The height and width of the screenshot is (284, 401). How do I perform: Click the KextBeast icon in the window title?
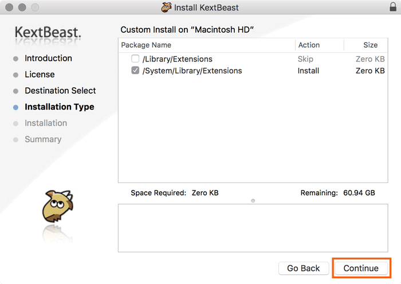[166, 7]
